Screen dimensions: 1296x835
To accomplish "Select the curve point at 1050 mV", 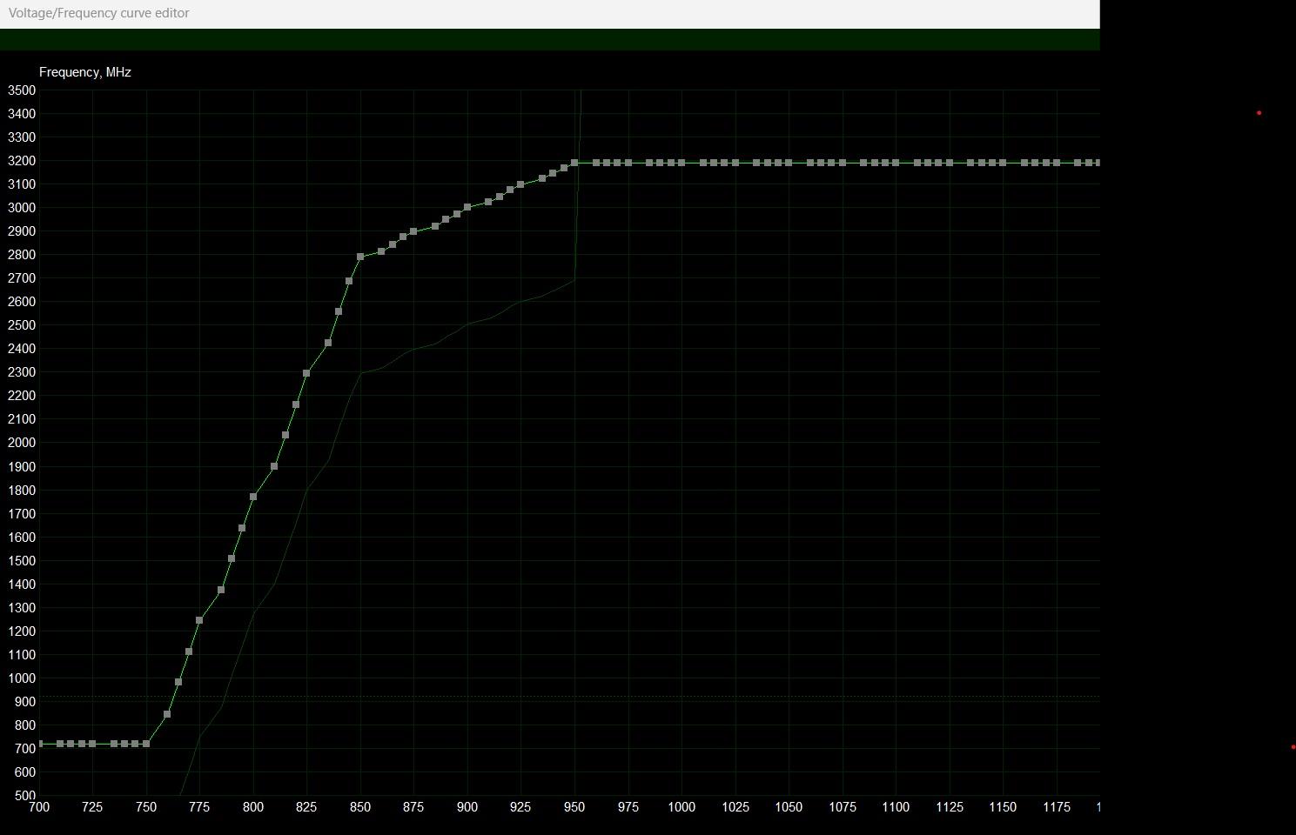I will pos(789,164).
